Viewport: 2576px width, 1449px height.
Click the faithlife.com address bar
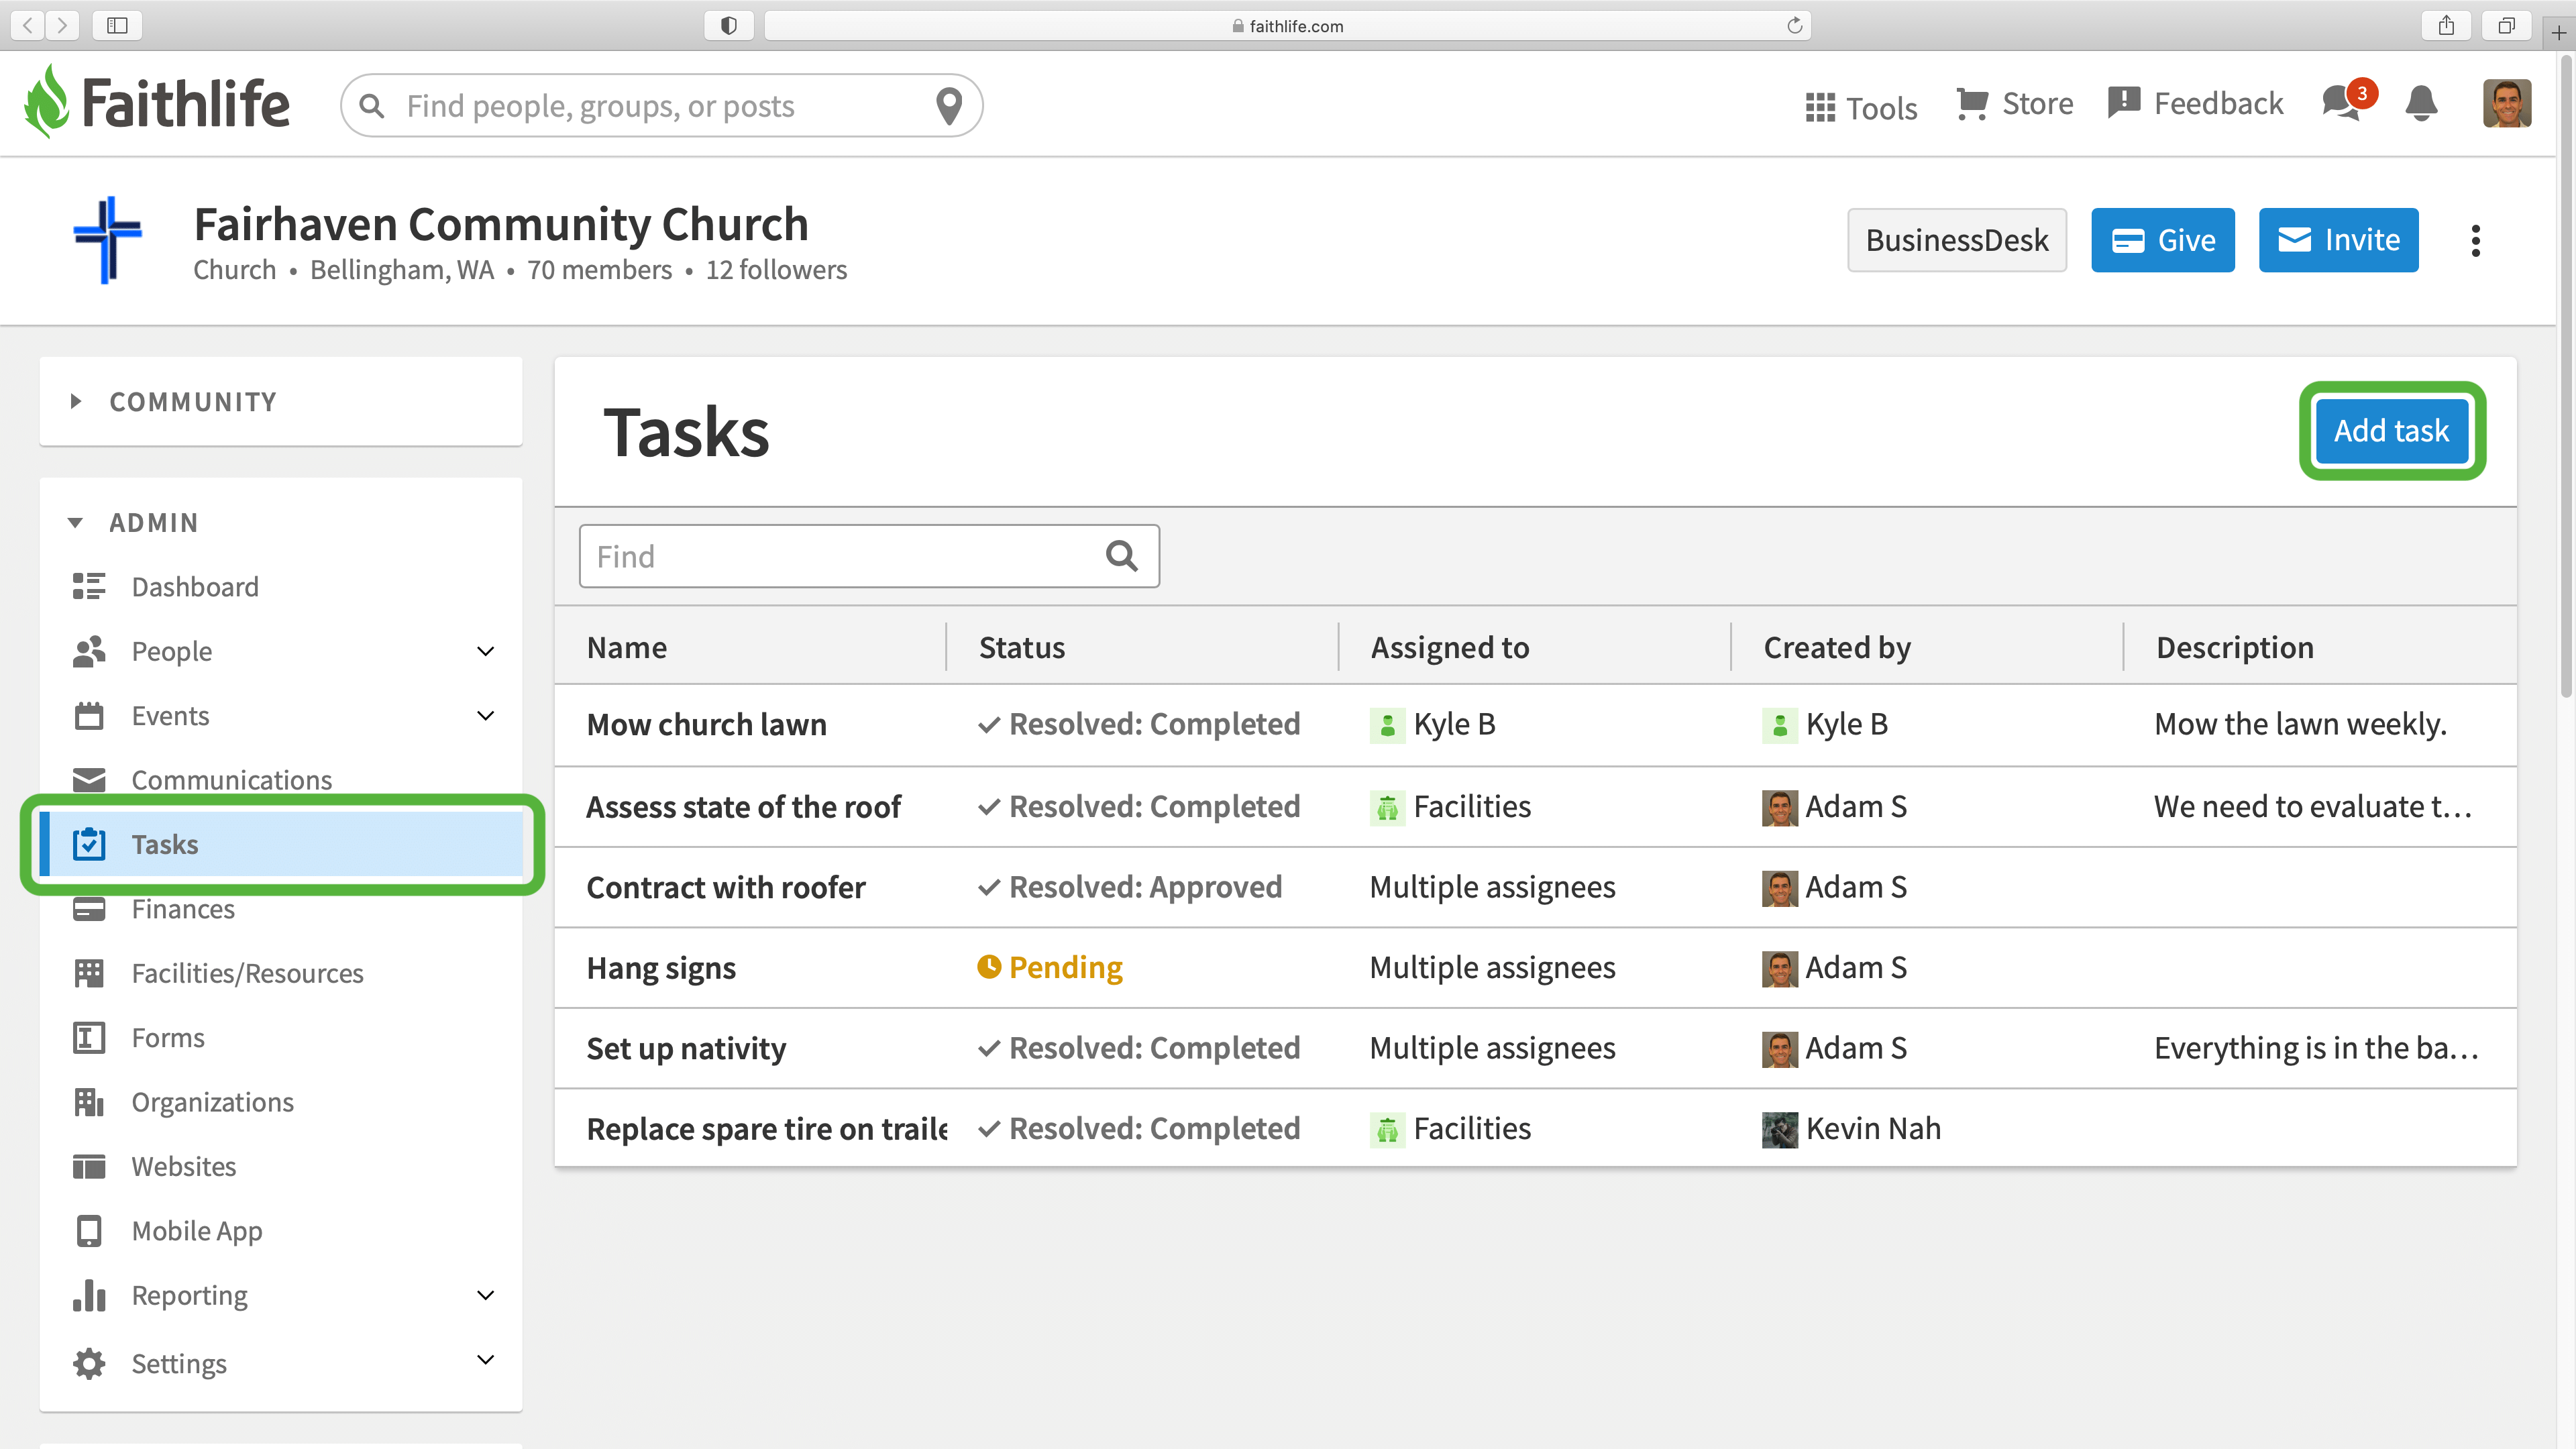[1287, 25]
